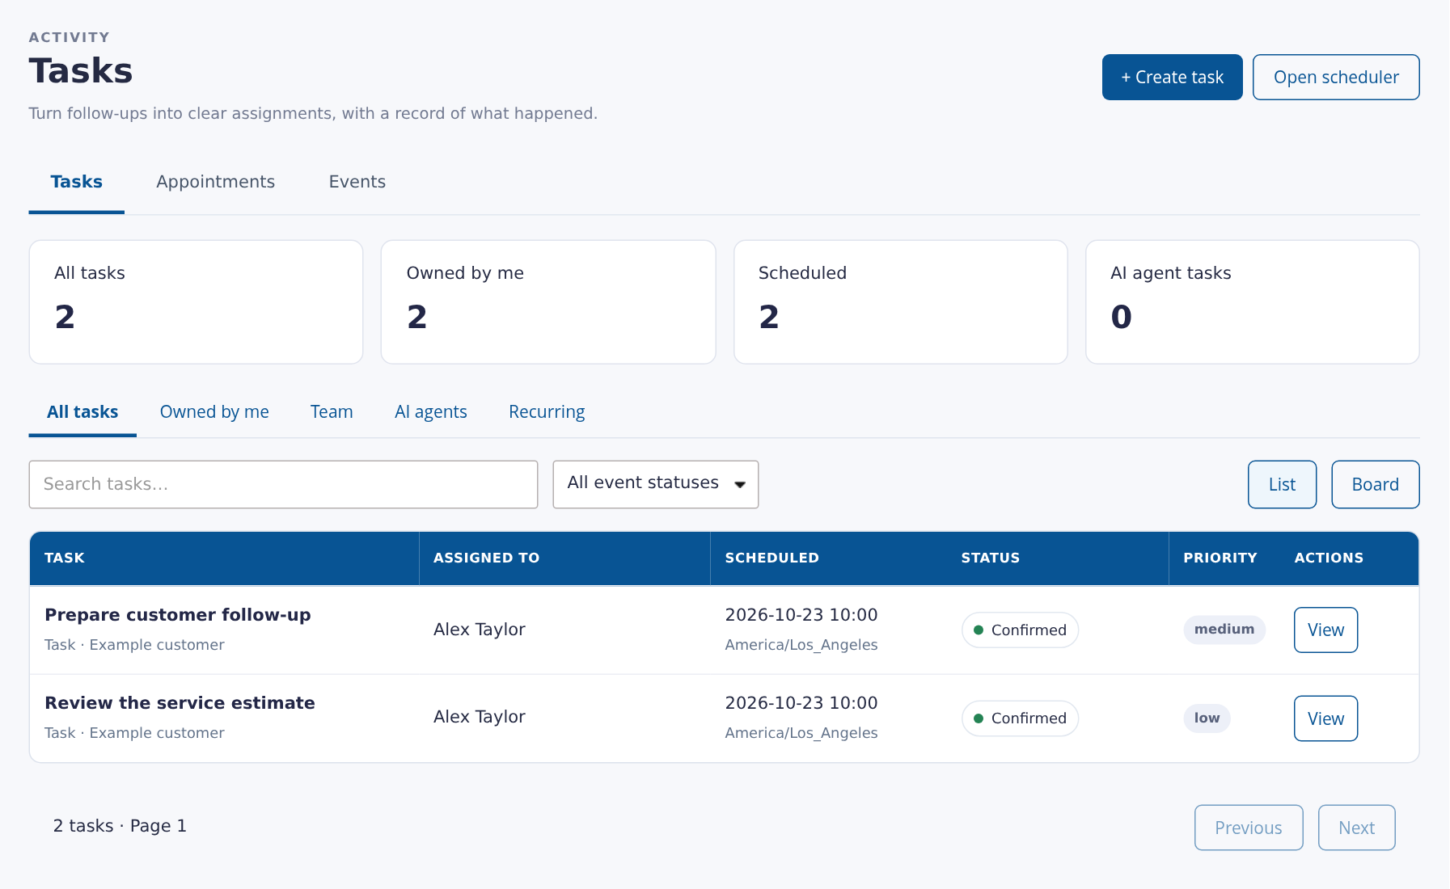
Task: Click the medium priority badge
Action: pyautogui.click(x=1224, y=630)
